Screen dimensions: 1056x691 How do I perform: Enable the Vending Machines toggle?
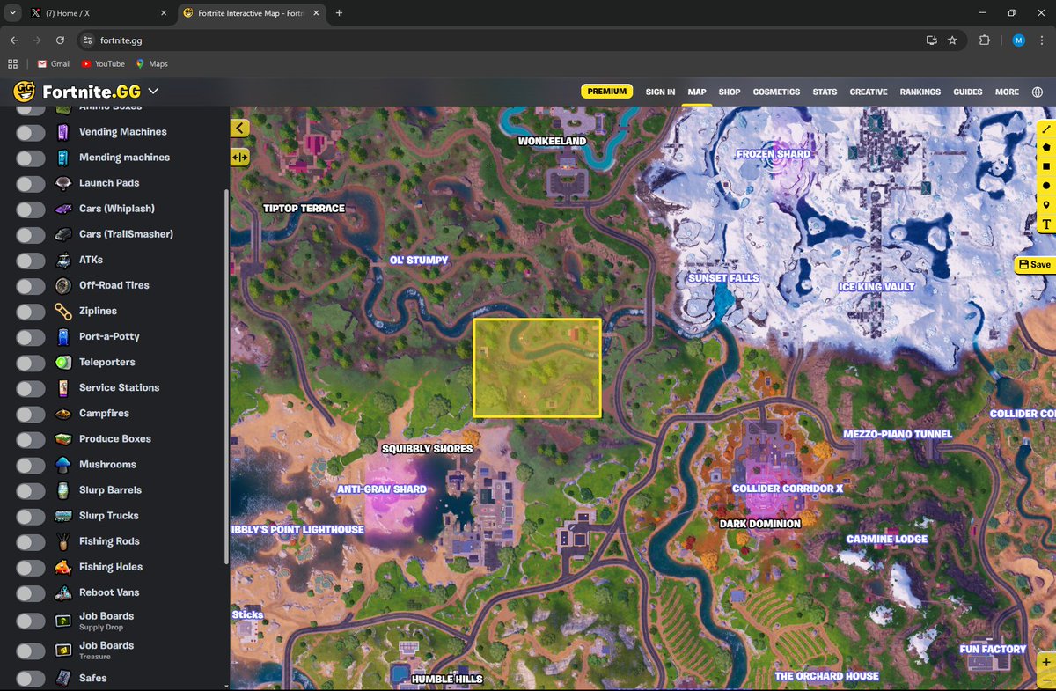pyautogui.click(x=30, y=132)
